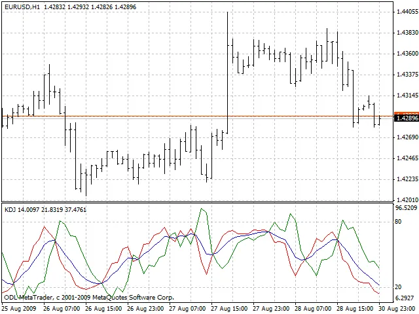Select the green KDJ line at its highest peak
This screenshot has width=419, height=314.
[204, 210]
